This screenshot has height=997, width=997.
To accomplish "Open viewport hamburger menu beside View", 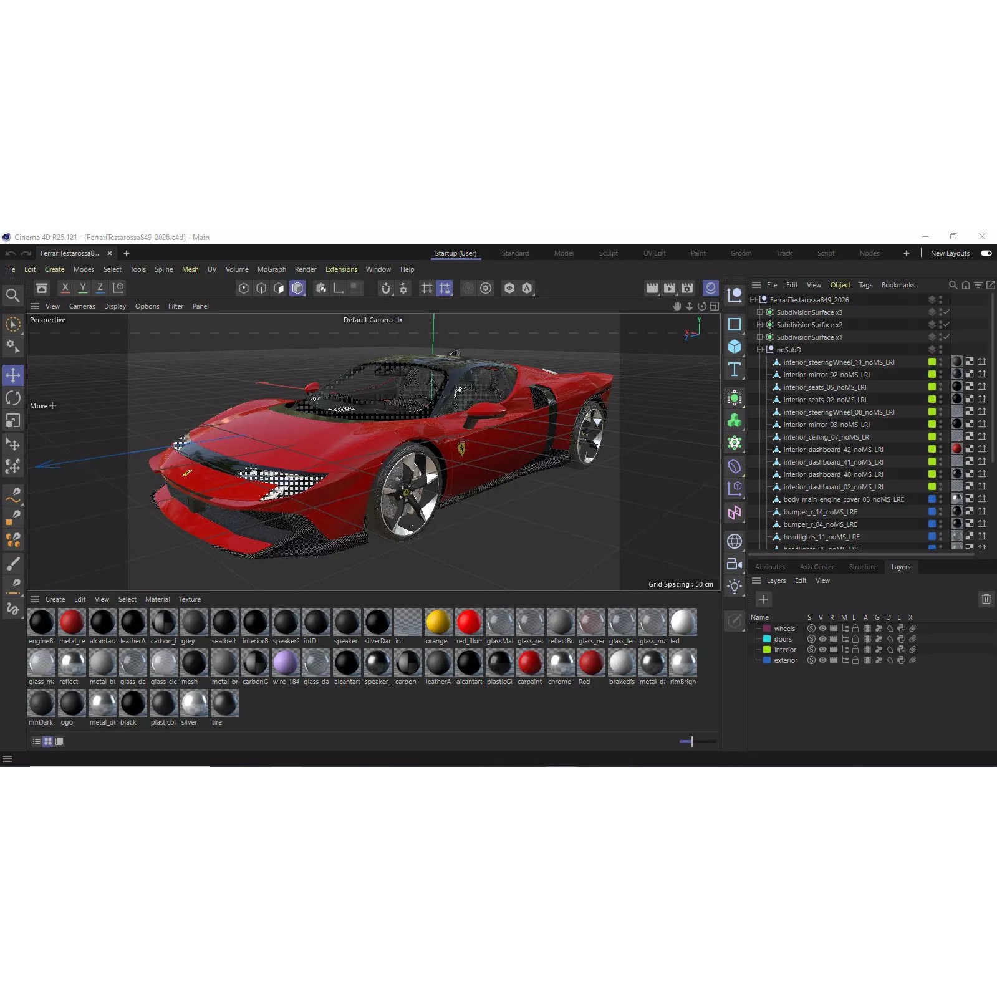I will 35,306.
